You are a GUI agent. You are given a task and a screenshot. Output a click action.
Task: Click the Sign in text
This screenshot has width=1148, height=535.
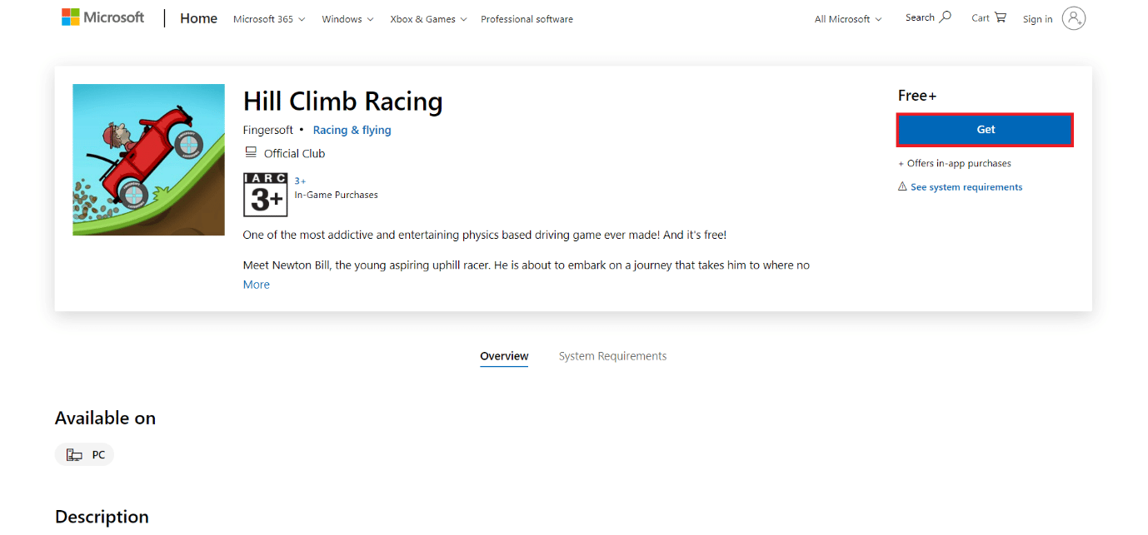(1037, 19)
